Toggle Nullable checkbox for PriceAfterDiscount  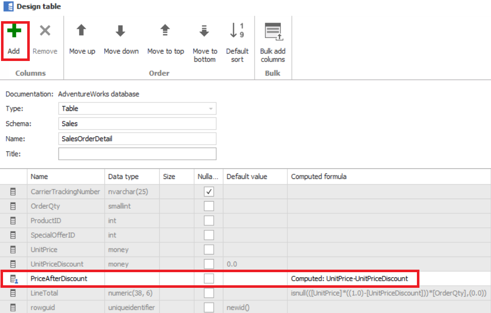click(209, 278)
